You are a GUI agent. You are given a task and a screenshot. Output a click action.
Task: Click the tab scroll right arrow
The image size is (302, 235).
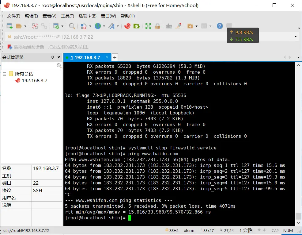coord(290,57)
